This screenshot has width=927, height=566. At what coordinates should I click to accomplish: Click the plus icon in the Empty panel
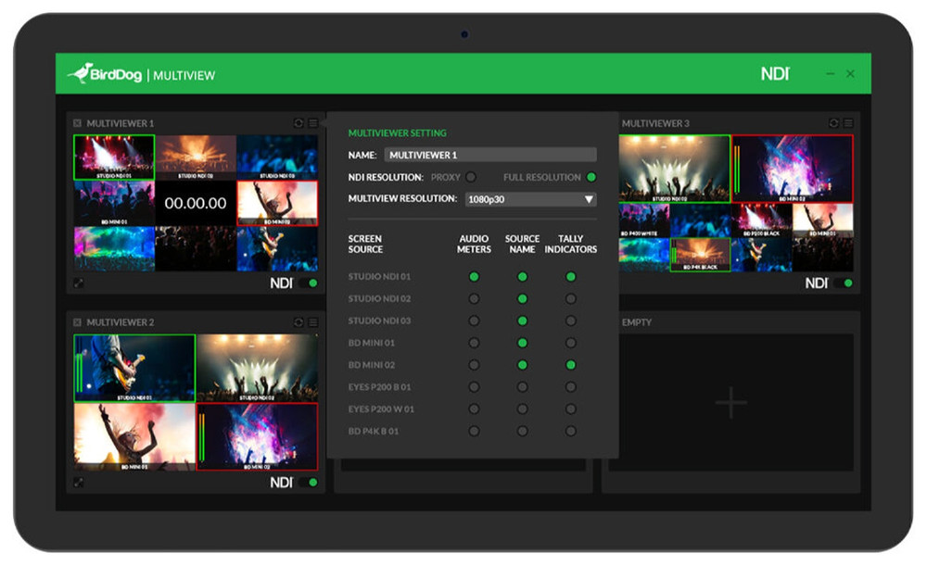pos(730,404)
